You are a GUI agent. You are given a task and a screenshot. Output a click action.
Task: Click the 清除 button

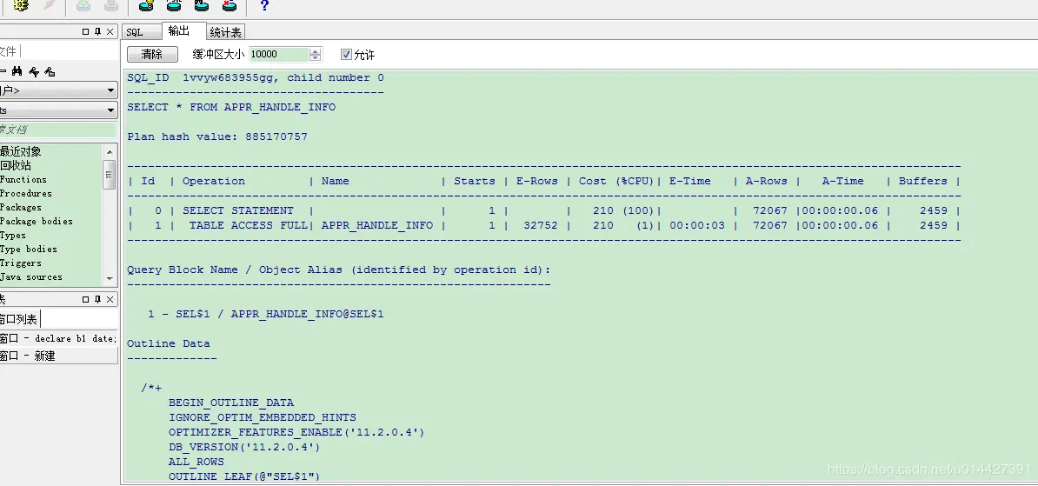[x=152, y=54]
